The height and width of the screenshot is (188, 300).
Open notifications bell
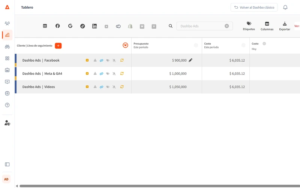(x=285, y=7)
